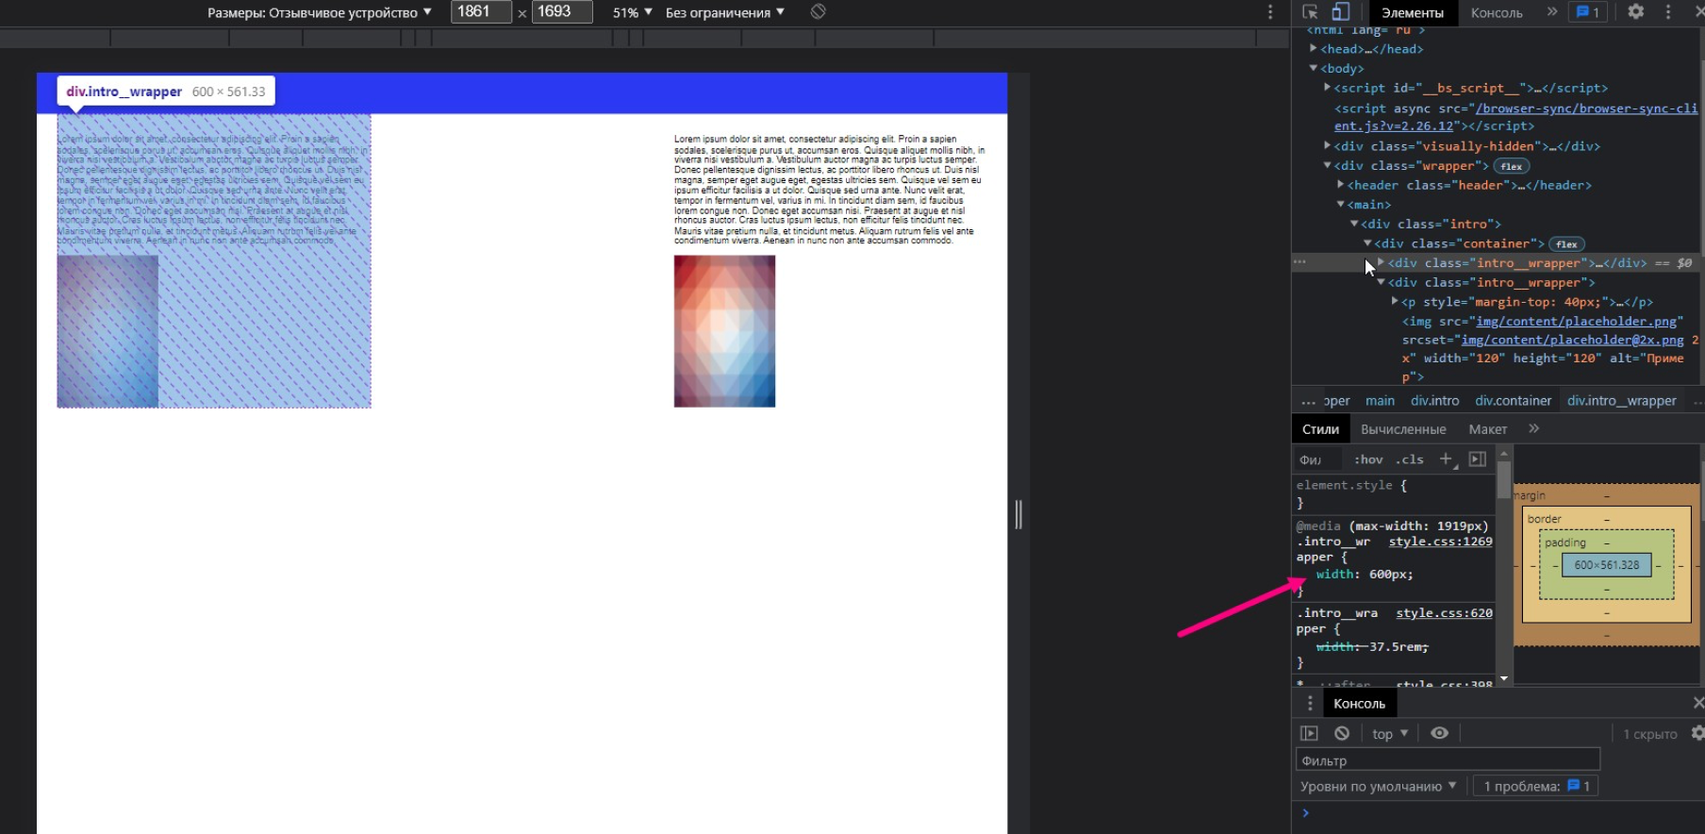Viewport: 1705px width, 834px height.
Task: Focus the viewport height field 1693
Action: click(x=562, y=11)
